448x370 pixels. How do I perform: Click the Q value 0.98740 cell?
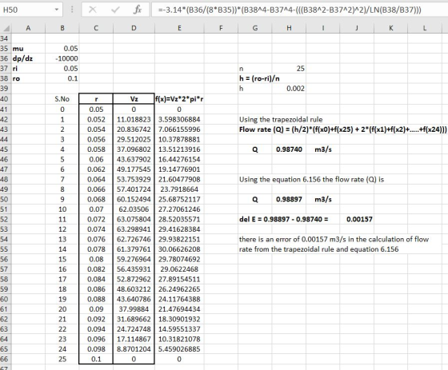point(289,149)
